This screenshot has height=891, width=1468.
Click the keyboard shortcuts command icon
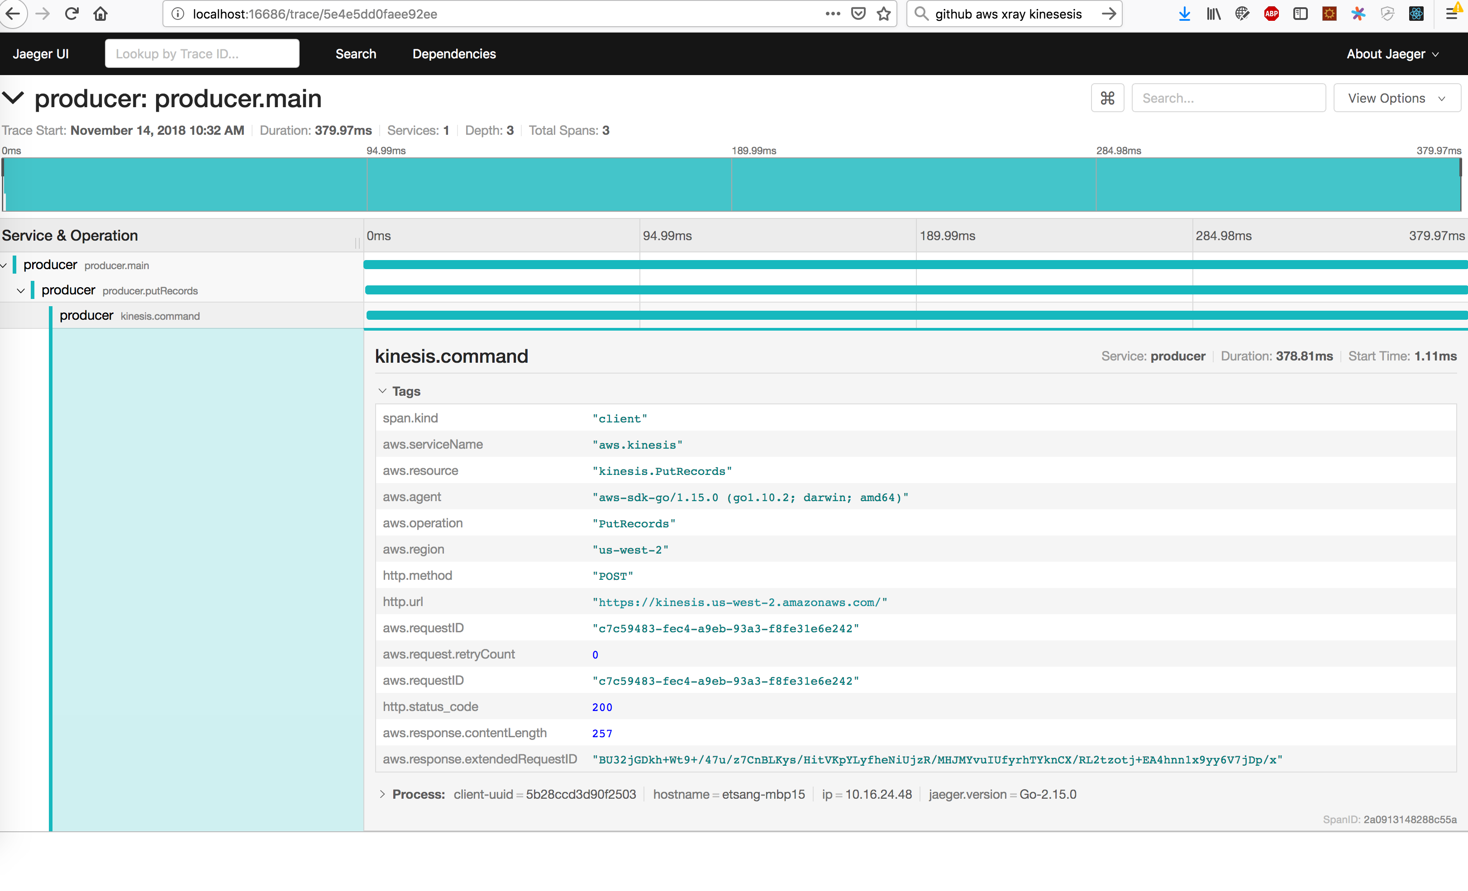pos(1107,98)
